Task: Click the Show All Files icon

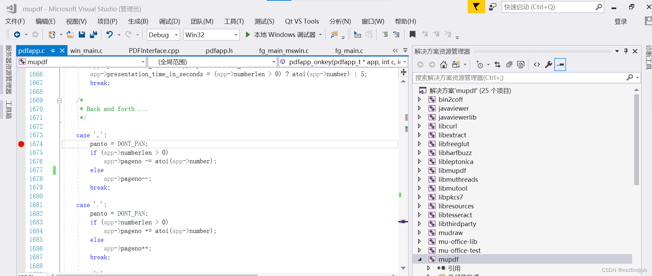Action: (521, 65)
